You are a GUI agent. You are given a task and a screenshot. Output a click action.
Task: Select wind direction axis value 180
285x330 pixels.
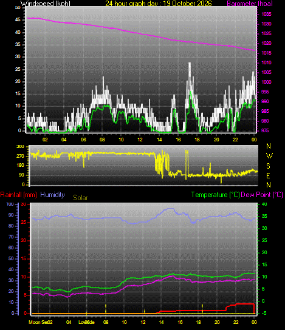coord(20,166)
